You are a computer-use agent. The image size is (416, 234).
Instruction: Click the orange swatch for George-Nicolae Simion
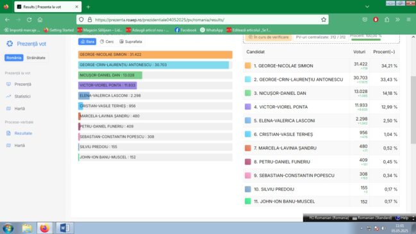pyautogui.click(x=248, y=65)
